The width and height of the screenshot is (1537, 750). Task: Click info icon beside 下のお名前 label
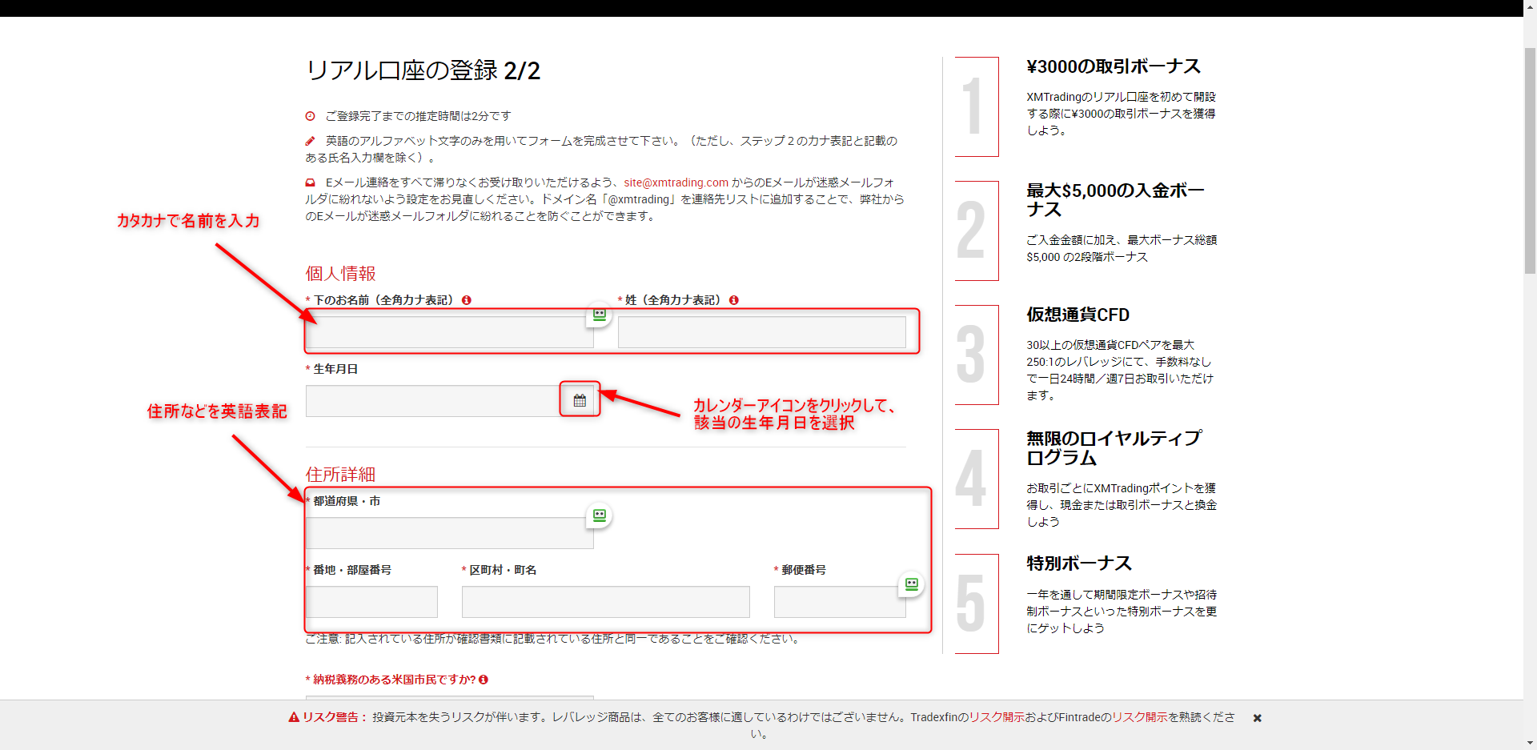pos(467,300)
